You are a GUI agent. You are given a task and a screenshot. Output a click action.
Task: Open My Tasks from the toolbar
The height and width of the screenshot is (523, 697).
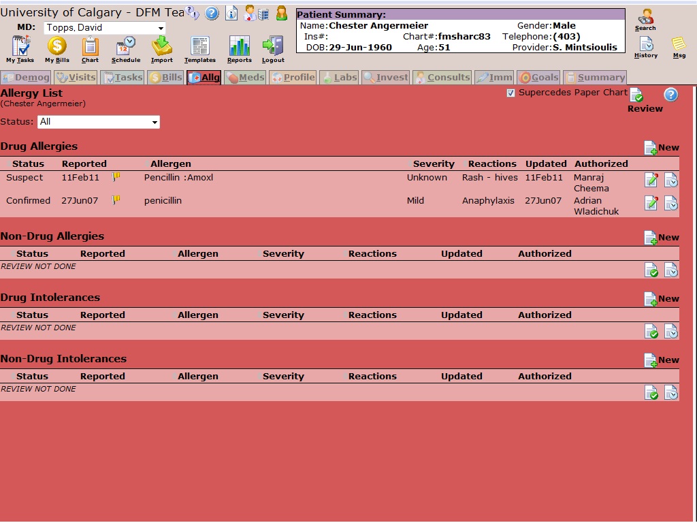tap(20, 48)
